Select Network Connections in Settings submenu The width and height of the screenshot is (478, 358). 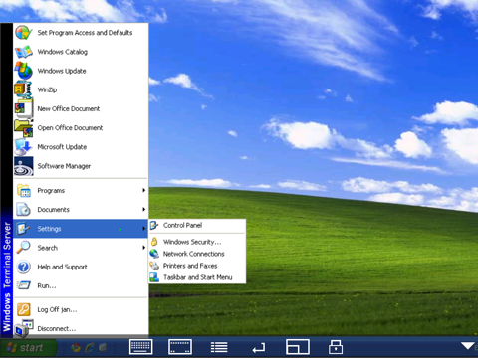[x=197, y=254]
